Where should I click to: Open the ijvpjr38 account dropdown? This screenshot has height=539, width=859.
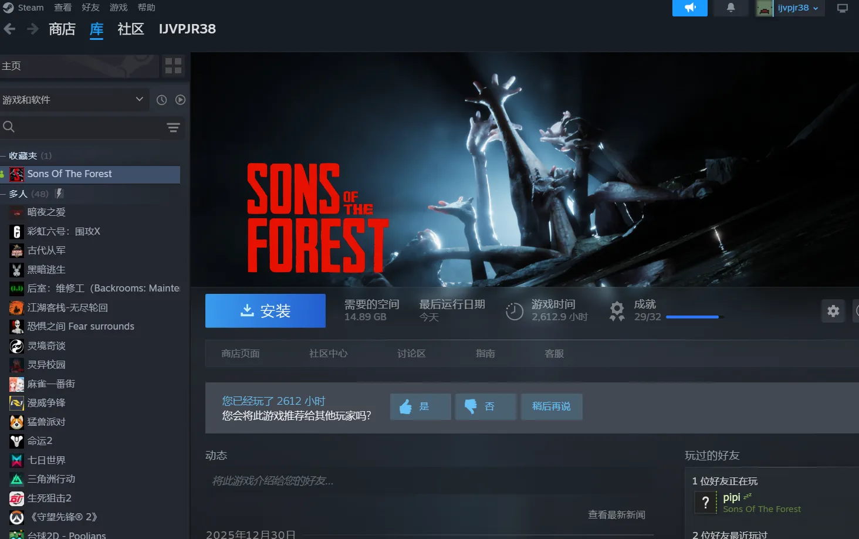click(x=790, y=8)
